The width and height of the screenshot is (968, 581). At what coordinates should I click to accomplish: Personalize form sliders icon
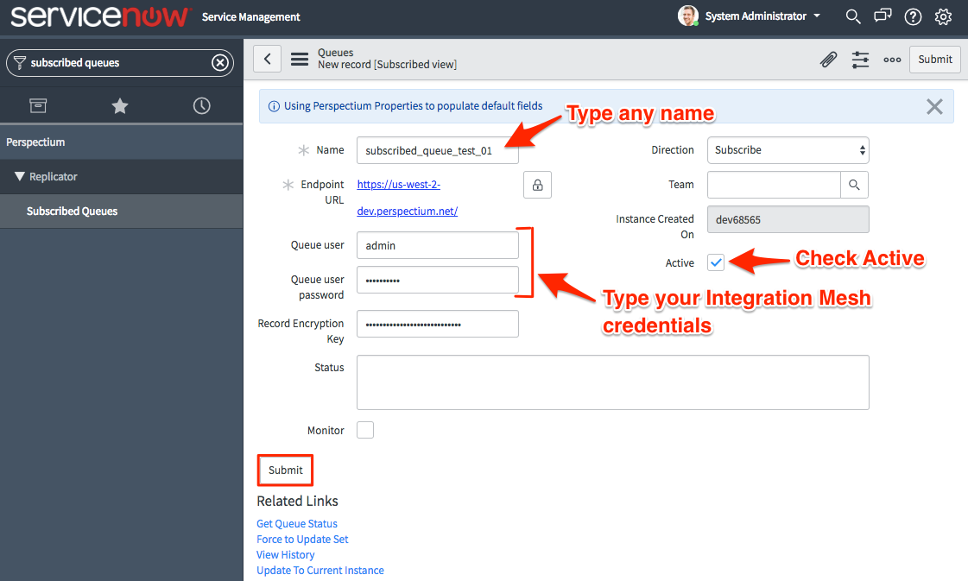[x=861, y=60]
